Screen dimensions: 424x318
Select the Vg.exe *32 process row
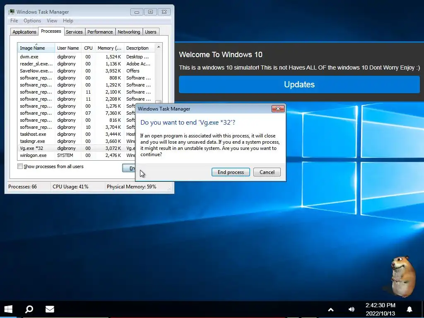pos(76,148)
